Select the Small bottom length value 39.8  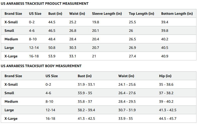[165, 31]
